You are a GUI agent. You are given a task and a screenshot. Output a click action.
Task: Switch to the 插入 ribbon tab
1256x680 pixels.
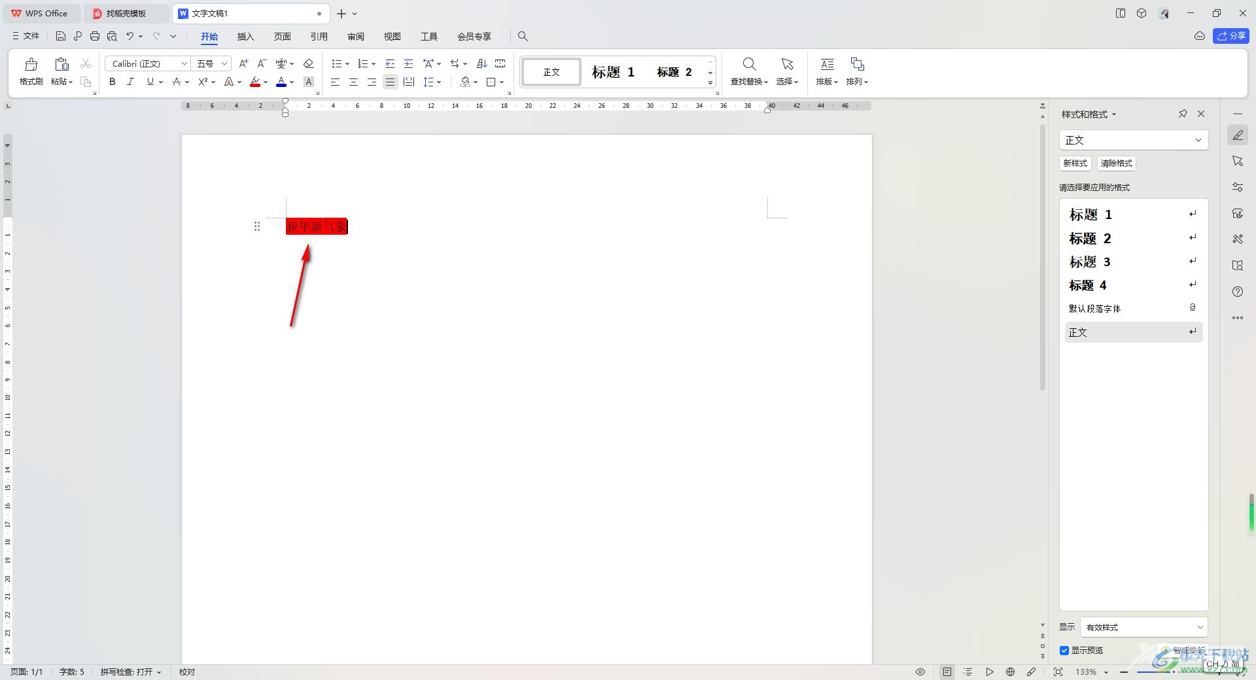[245, 37]
